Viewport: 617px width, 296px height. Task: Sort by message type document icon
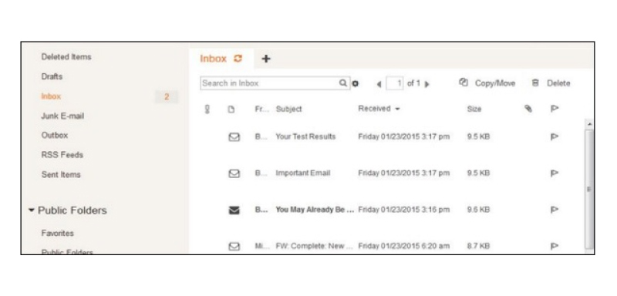point(231,109)
